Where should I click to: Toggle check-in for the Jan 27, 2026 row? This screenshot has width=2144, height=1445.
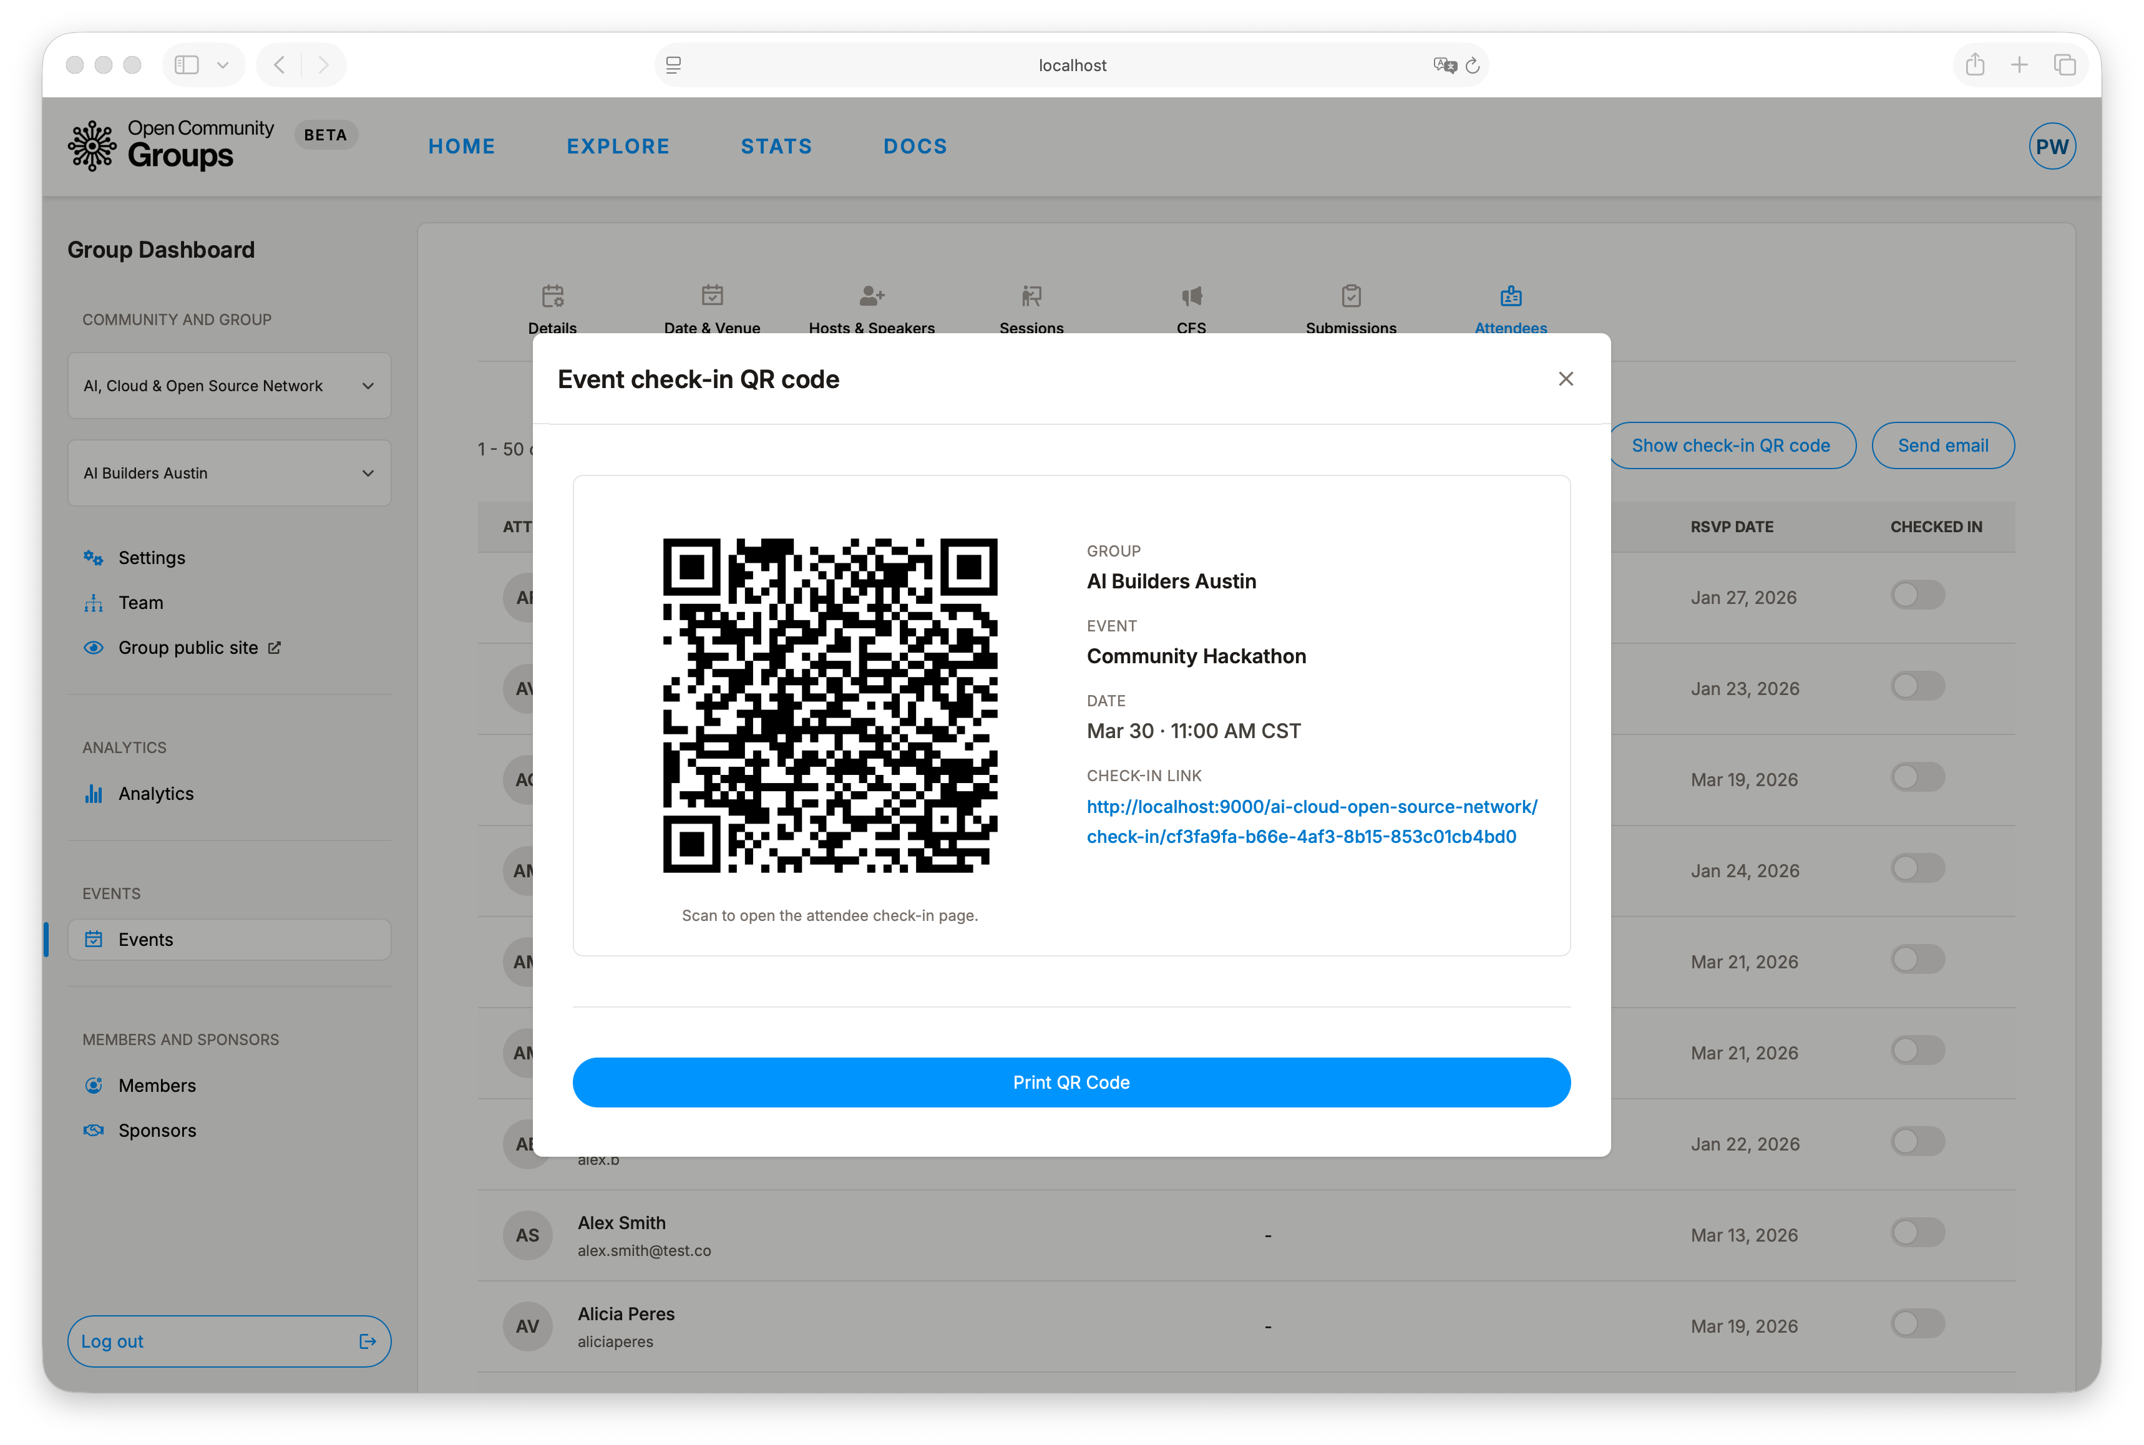tap(1918, 595)
